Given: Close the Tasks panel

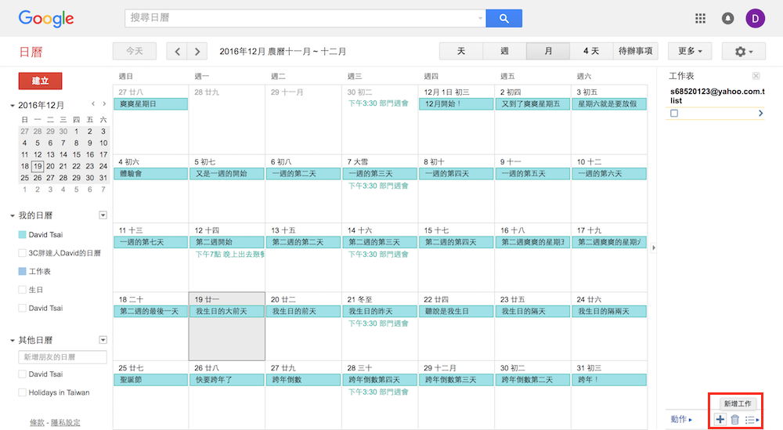Looking at the screenshot, I should tap(756, 76).
